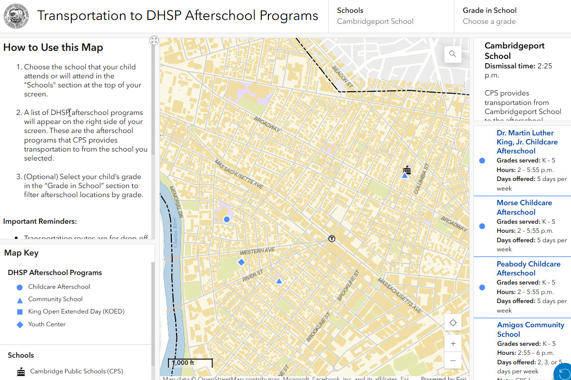Screen dimensions: 571x380
Task: Click the blue refresh button at bottom right
Action: (563, 372)
